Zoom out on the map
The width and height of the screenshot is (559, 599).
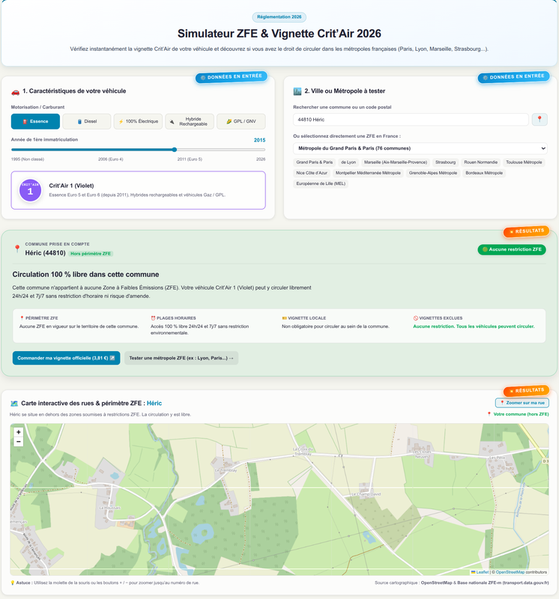[x=18, y=442]
